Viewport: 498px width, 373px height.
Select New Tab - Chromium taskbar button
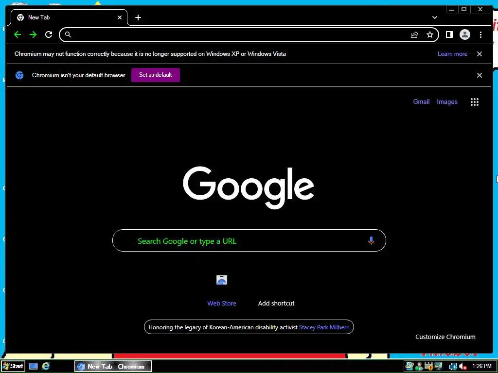pyautogui.click(x=113, y=366)
